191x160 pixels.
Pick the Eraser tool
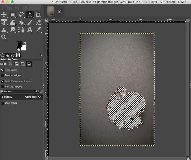pos(38,22)
